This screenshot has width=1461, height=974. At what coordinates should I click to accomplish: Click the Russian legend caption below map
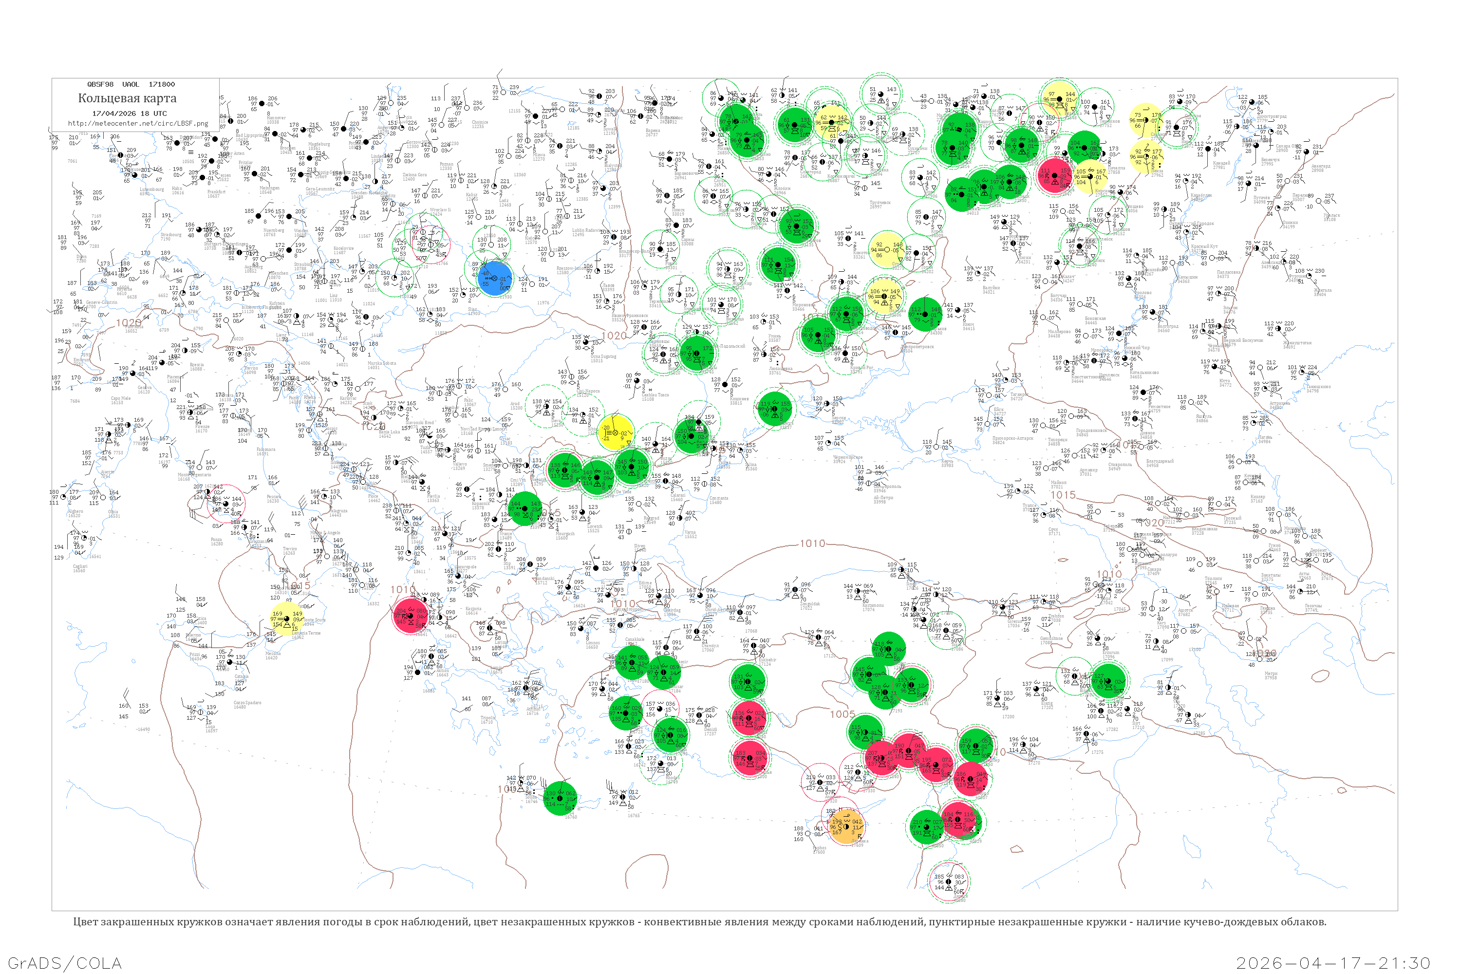coord(699,921)
